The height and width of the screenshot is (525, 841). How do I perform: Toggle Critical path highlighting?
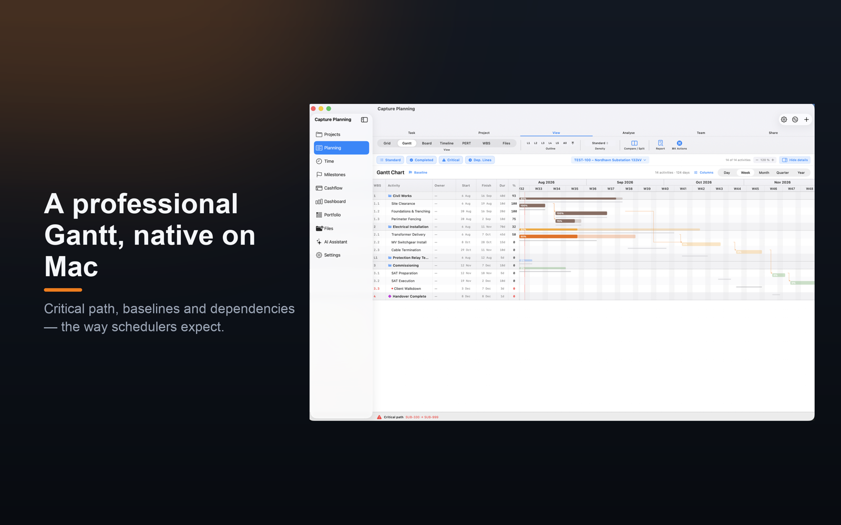tap(451, 160)
